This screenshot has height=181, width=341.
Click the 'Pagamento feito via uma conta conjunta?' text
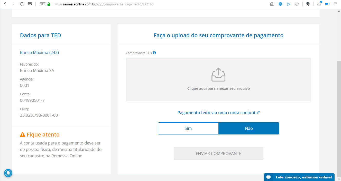218,113
